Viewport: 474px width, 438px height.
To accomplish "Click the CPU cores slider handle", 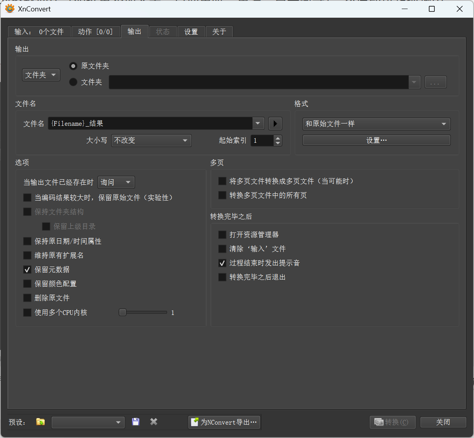I will (123, 312).
